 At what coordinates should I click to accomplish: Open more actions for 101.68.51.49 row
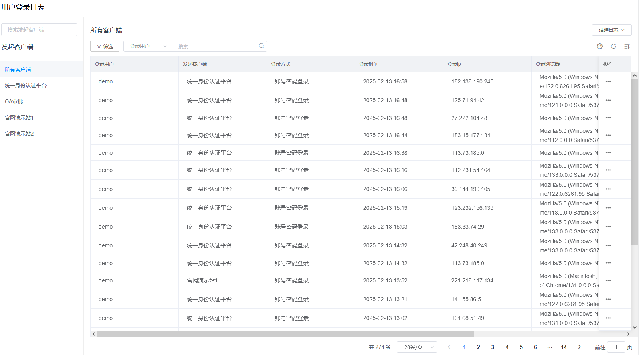[608, 318]
